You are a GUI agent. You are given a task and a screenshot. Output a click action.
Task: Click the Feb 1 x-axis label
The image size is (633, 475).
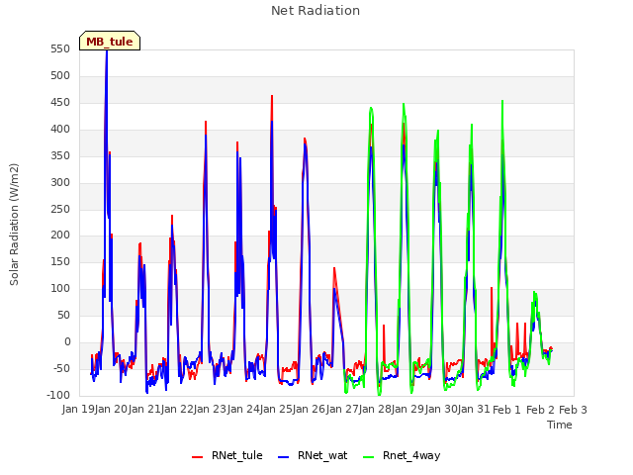507,410
